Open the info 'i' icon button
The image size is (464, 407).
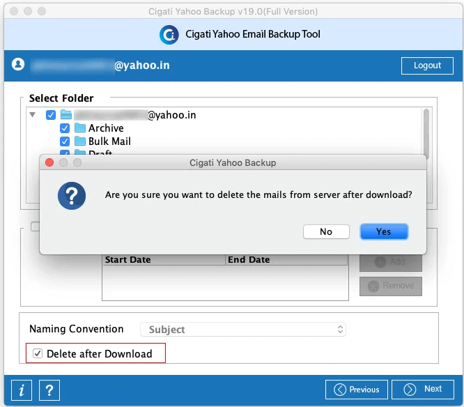click(x=22, y=390)
